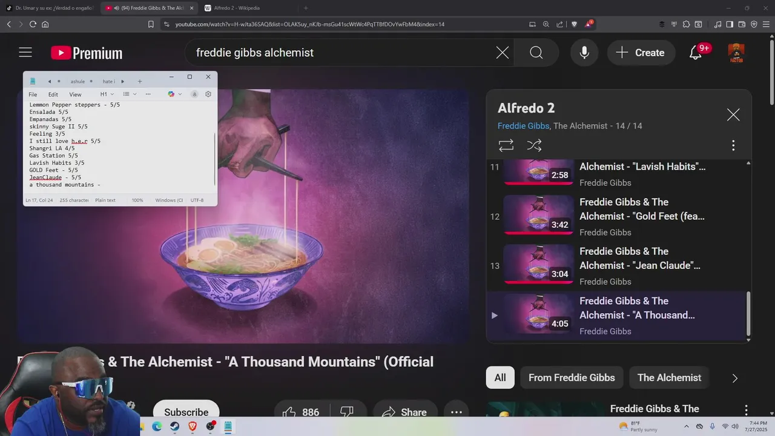Open the Create menu
This screenshot has width=775, height=436.
(641, 53)
